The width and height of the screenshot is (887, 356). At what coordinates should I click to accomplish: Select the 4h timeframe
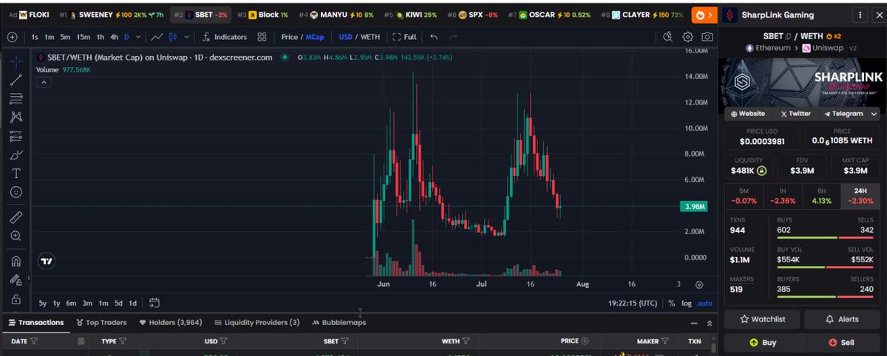click(x=114, y=37)
